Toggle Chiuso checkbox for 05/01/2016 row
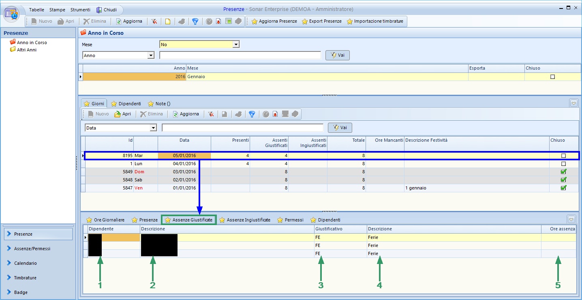The height and width of the screenshot is (300, 582). click(x=563, y=156)
